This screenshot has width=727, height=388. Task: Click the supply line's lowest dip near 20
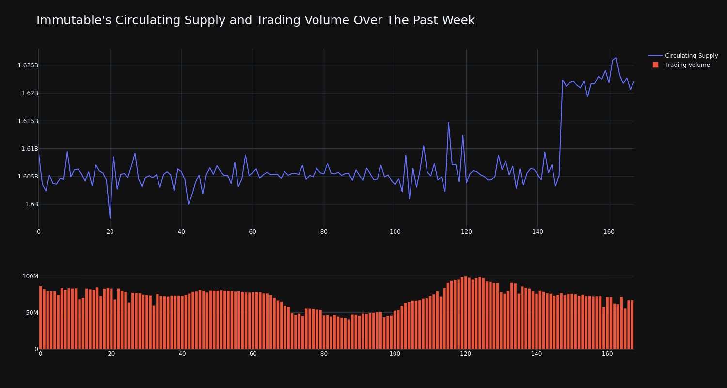tap(110, 218)
